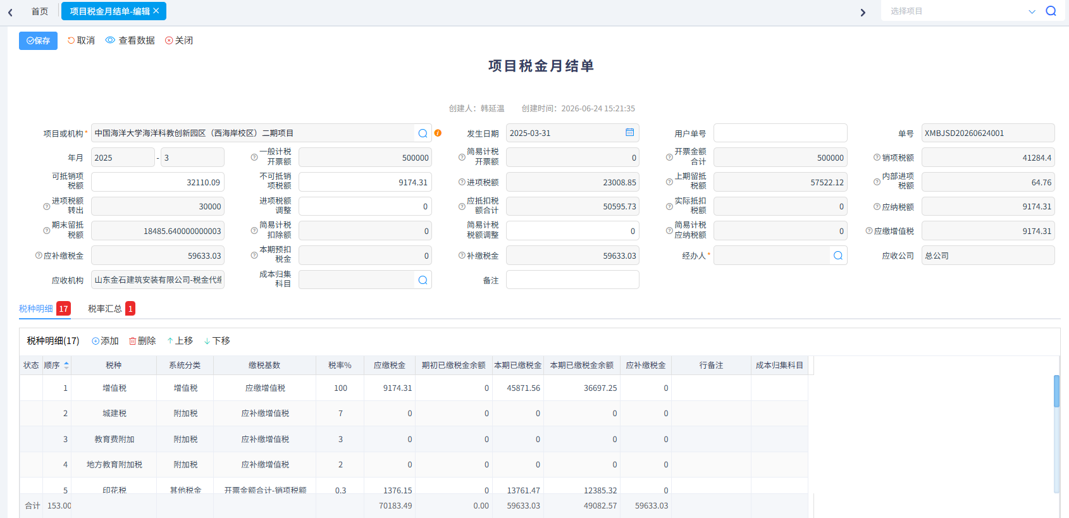Click the search icon in the 成本归集科目 field

pos(423,280)
